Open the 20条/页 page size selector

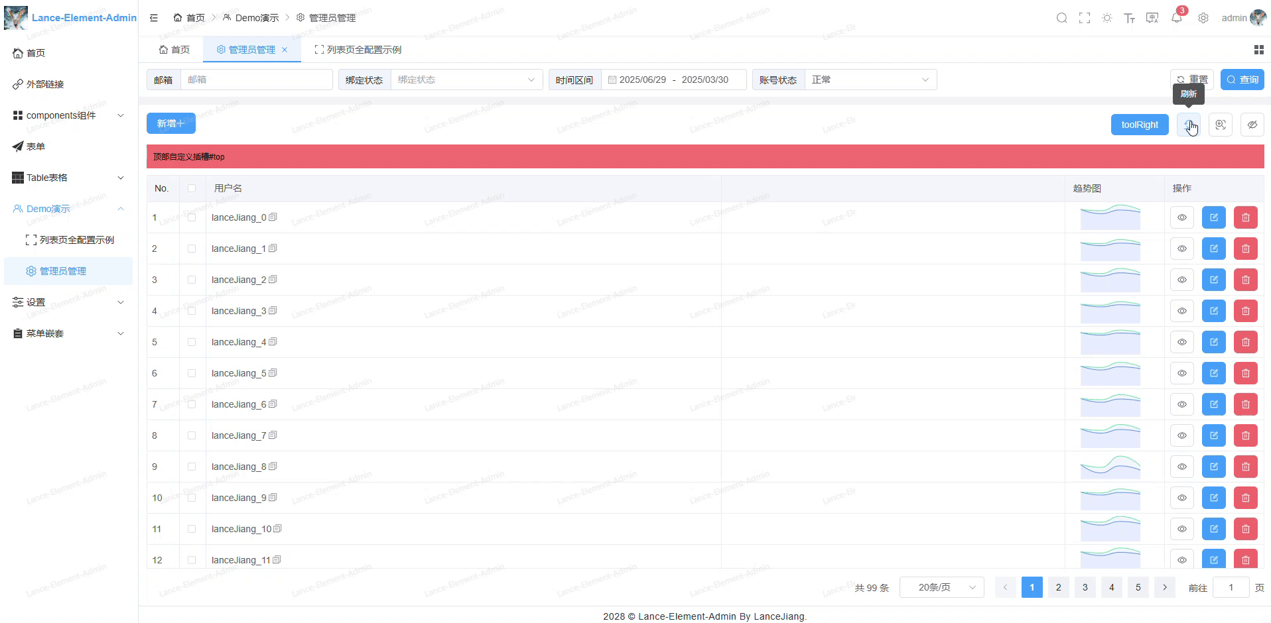[941, 587]
